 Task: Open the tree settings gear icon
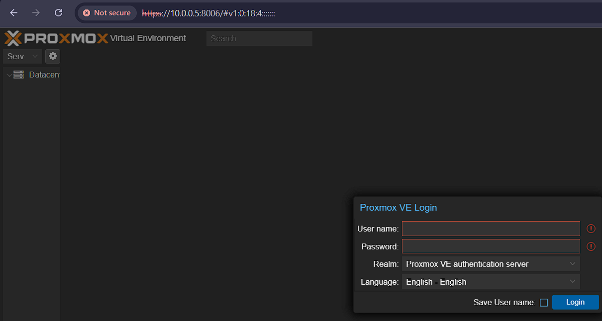[x=53, y=56]
